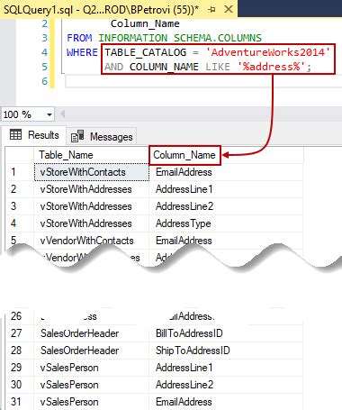Click row header number 27

tap(20, 333)
